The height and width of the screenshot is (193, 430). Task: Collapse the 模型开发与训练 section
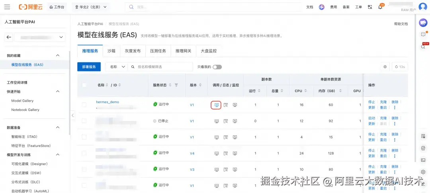point(58,155)
